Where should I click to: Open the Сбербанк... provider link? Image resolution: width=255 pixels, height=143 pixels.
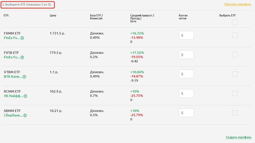click(x=13, y=115)
